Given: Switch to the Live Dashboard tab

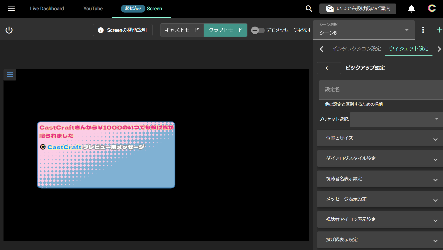Looking at the screenshot, I should click(x=47, y=9).
